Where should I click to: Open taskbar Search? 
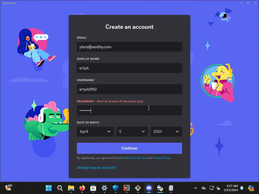click(x=60, y=188)
